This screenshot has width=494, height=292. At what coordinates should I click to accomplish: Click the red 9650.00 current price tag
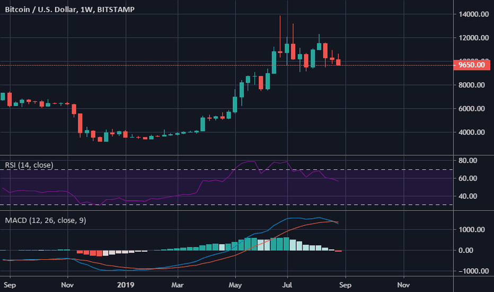click(472, 65)
